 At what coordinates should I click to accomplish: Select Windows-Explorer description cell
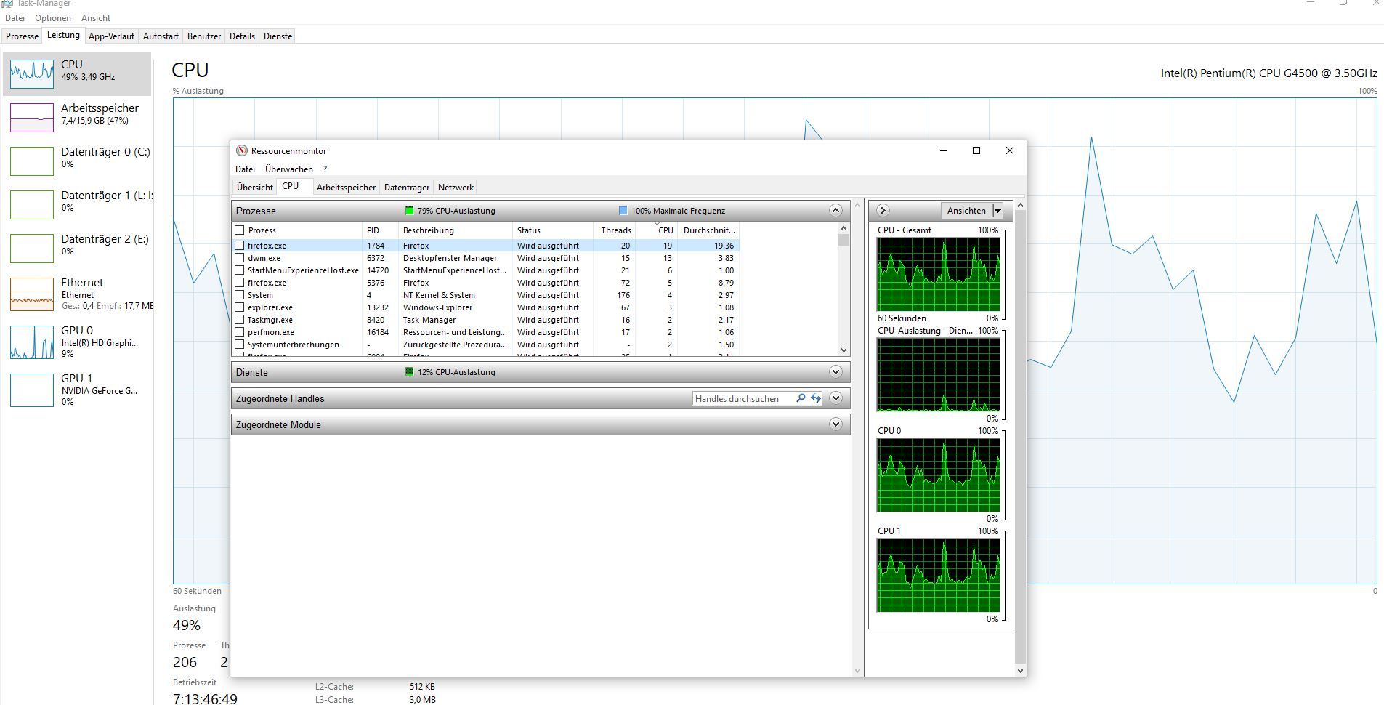click(x=456, y=307)
